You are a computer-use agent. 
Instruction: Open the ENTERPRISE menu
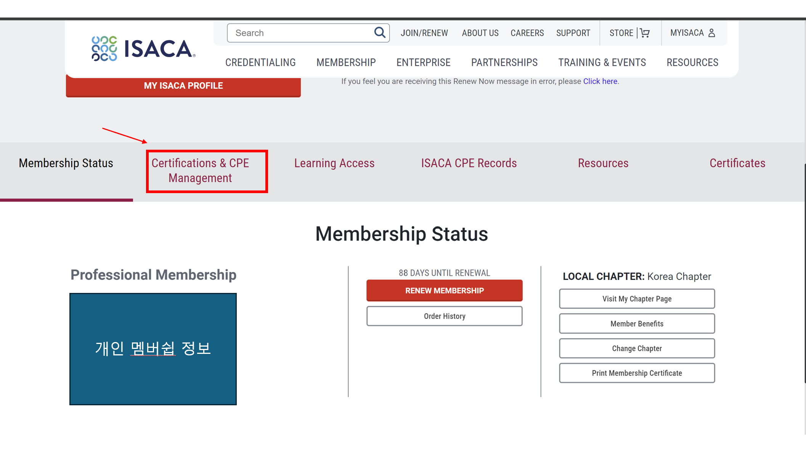click(423, 62)
